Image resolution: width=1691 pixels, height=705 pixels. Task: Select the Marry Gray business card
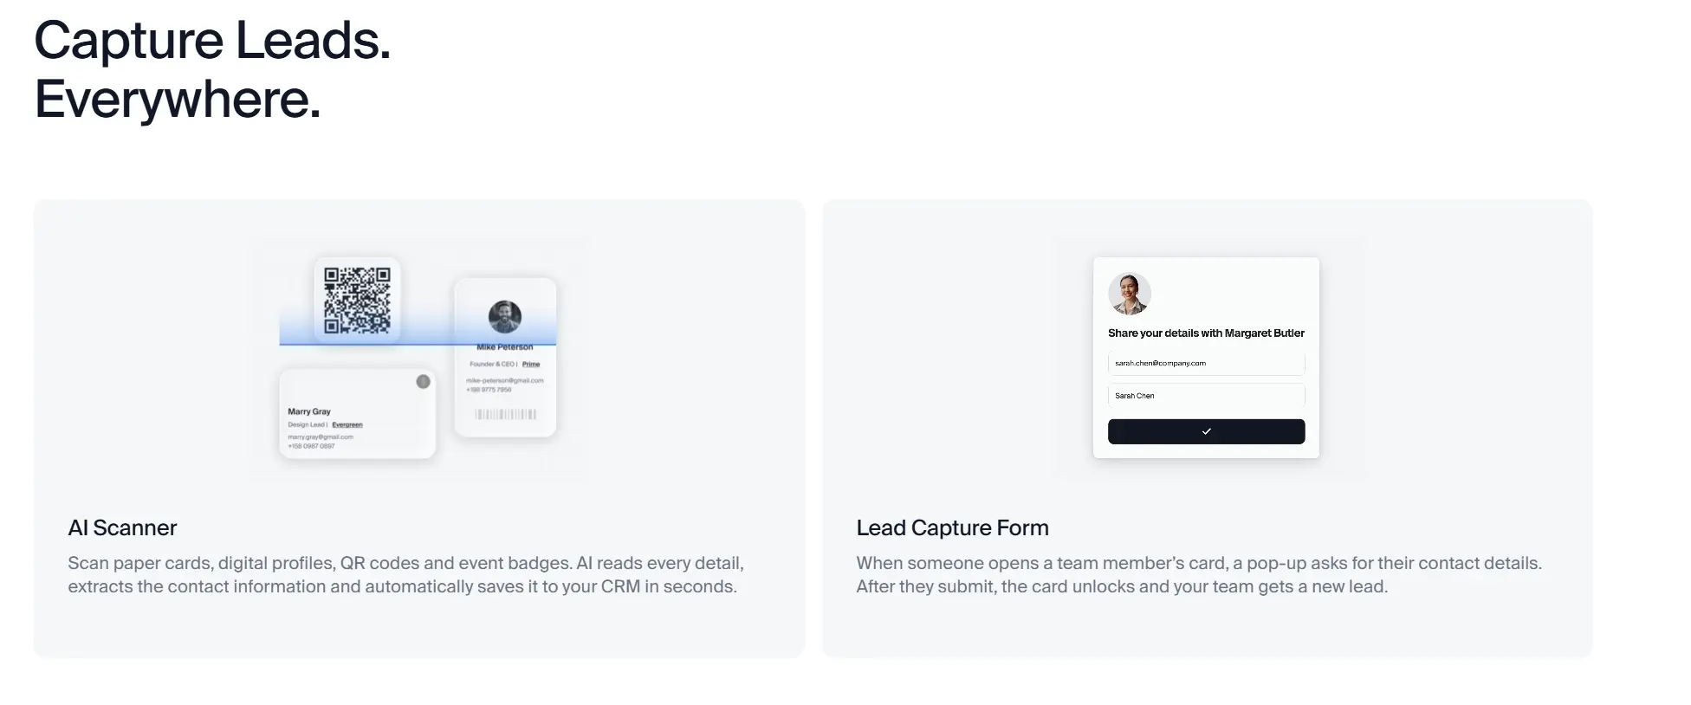[x=357, y=413]
